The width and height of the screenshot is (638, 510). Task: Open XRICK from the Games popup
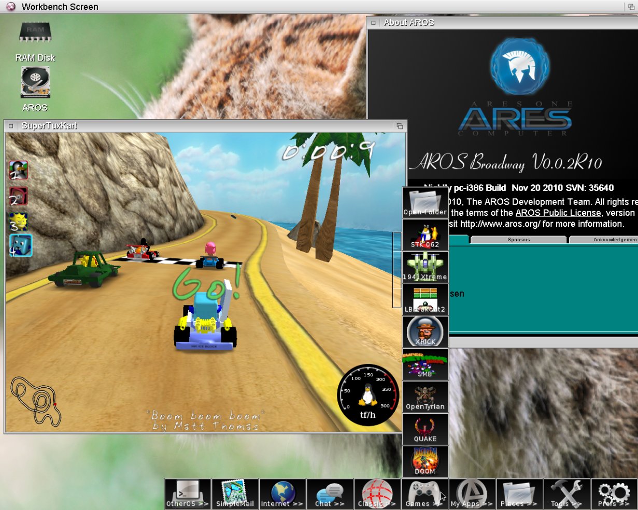(x=426, y=332)
